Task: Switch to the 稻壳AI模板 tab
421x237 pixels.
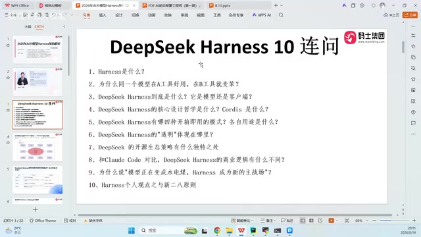Action: 51,5
